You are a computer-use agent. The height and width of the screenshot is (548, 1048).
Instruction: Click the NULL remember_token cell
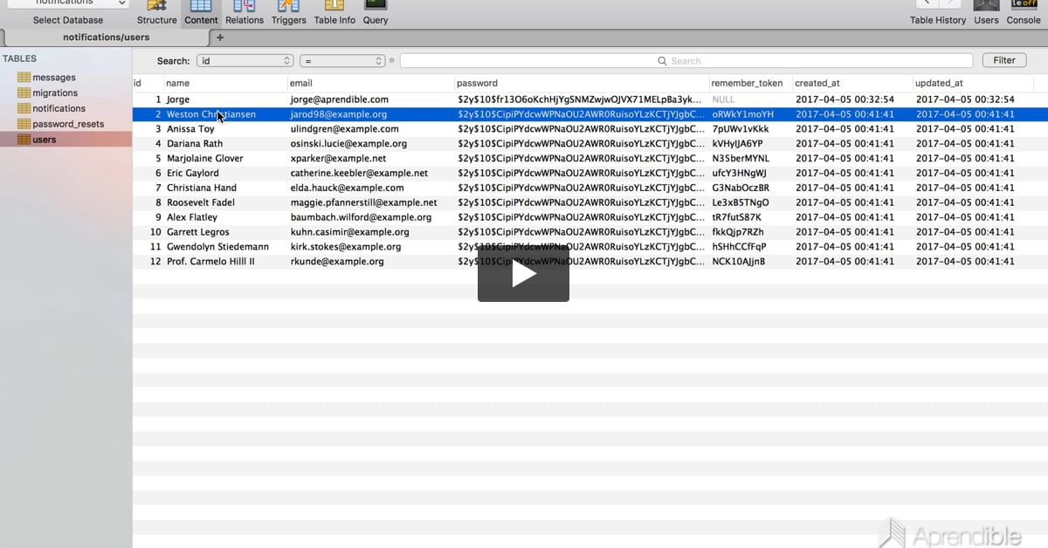(724, 99)
